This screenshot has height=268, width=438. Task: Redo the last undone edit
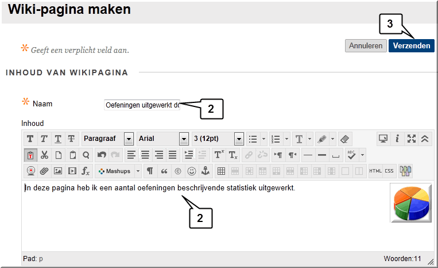point(115,155)
